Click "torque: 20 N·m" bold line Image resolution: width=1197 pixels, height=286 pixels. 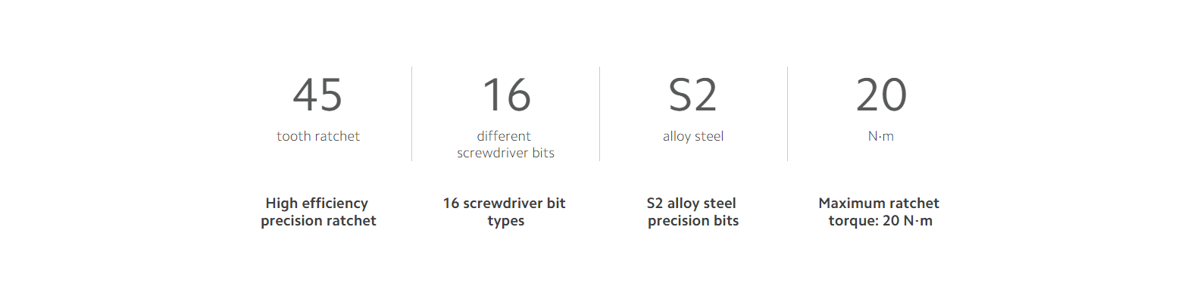pos(880,221)
